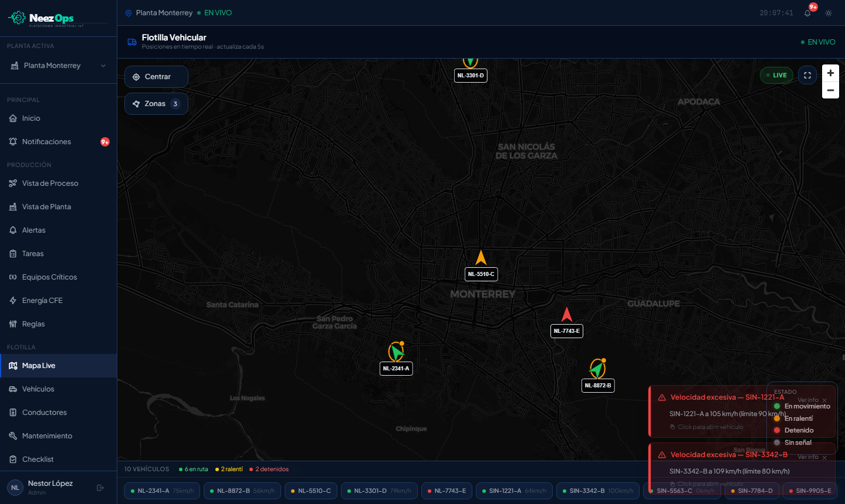Click the Conductores ID badge icon

[x=13, y=413]
